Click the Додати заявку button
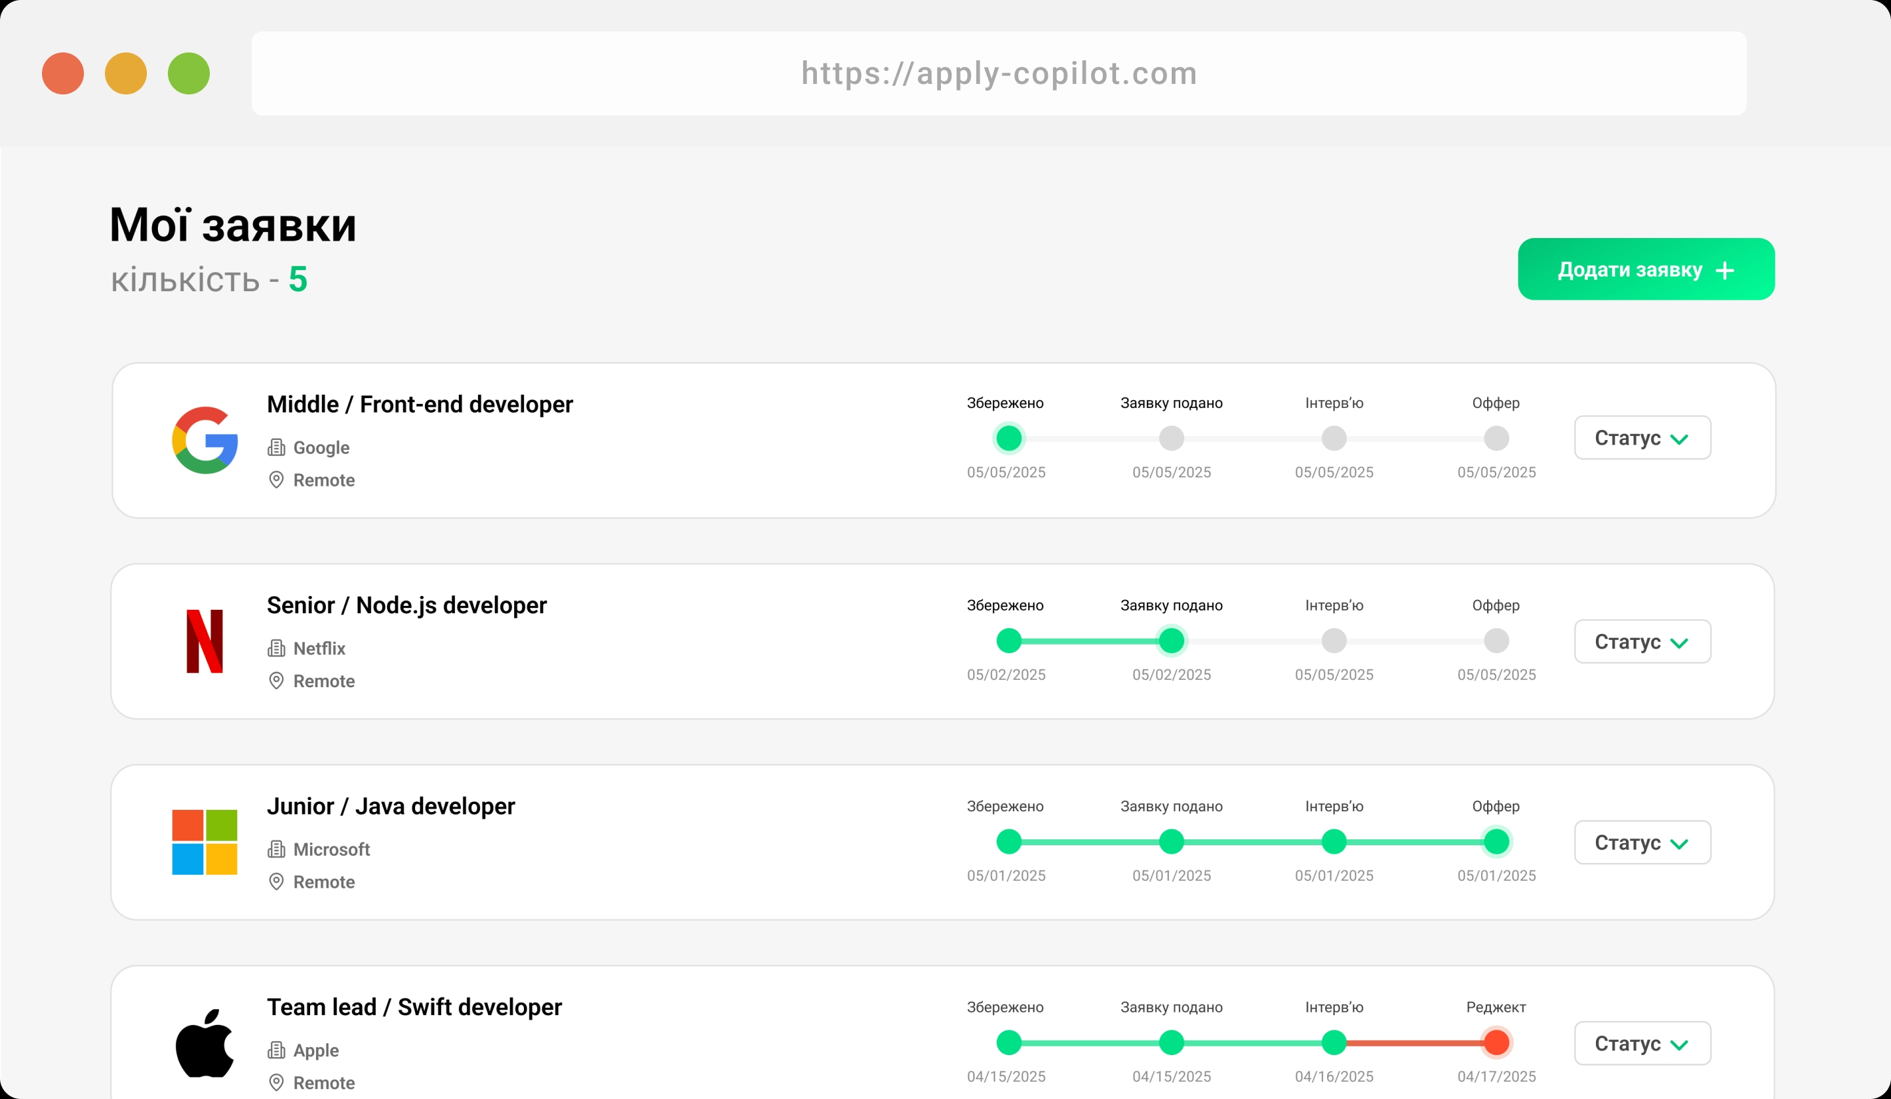The image size is (1891, 1099). (x=1646, y=270)
